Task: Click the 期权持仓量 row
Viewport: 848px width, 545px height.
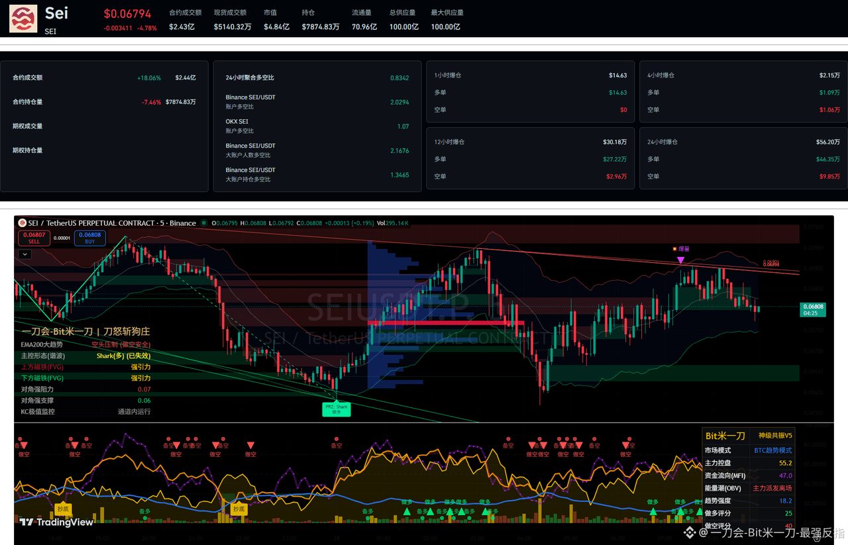Action: click(x=105, y=150)
